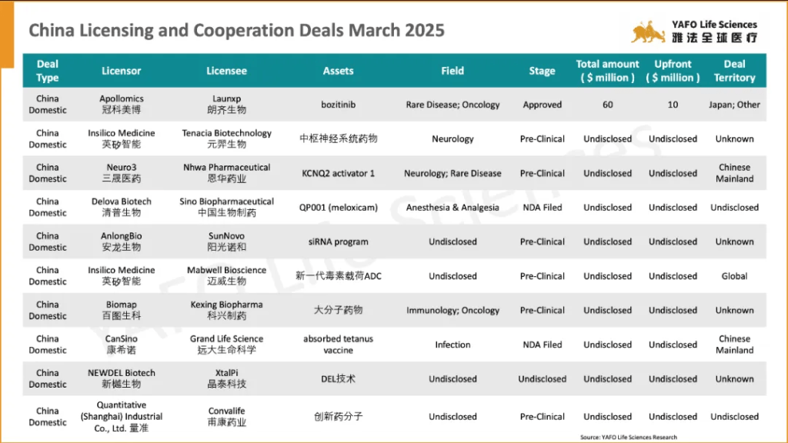Screen dimensions: 788x443
Task: Select the Total amount column header
Action: (608, 71)
